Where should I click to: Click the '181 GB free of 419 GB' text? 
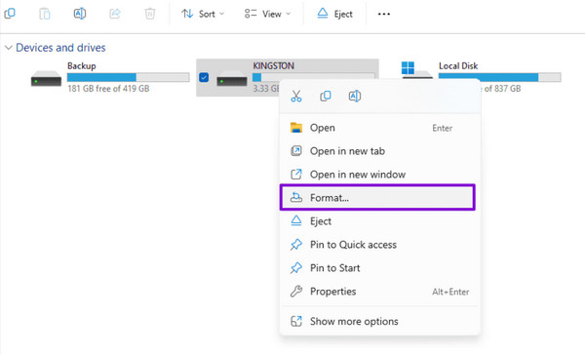pos(108,89)
